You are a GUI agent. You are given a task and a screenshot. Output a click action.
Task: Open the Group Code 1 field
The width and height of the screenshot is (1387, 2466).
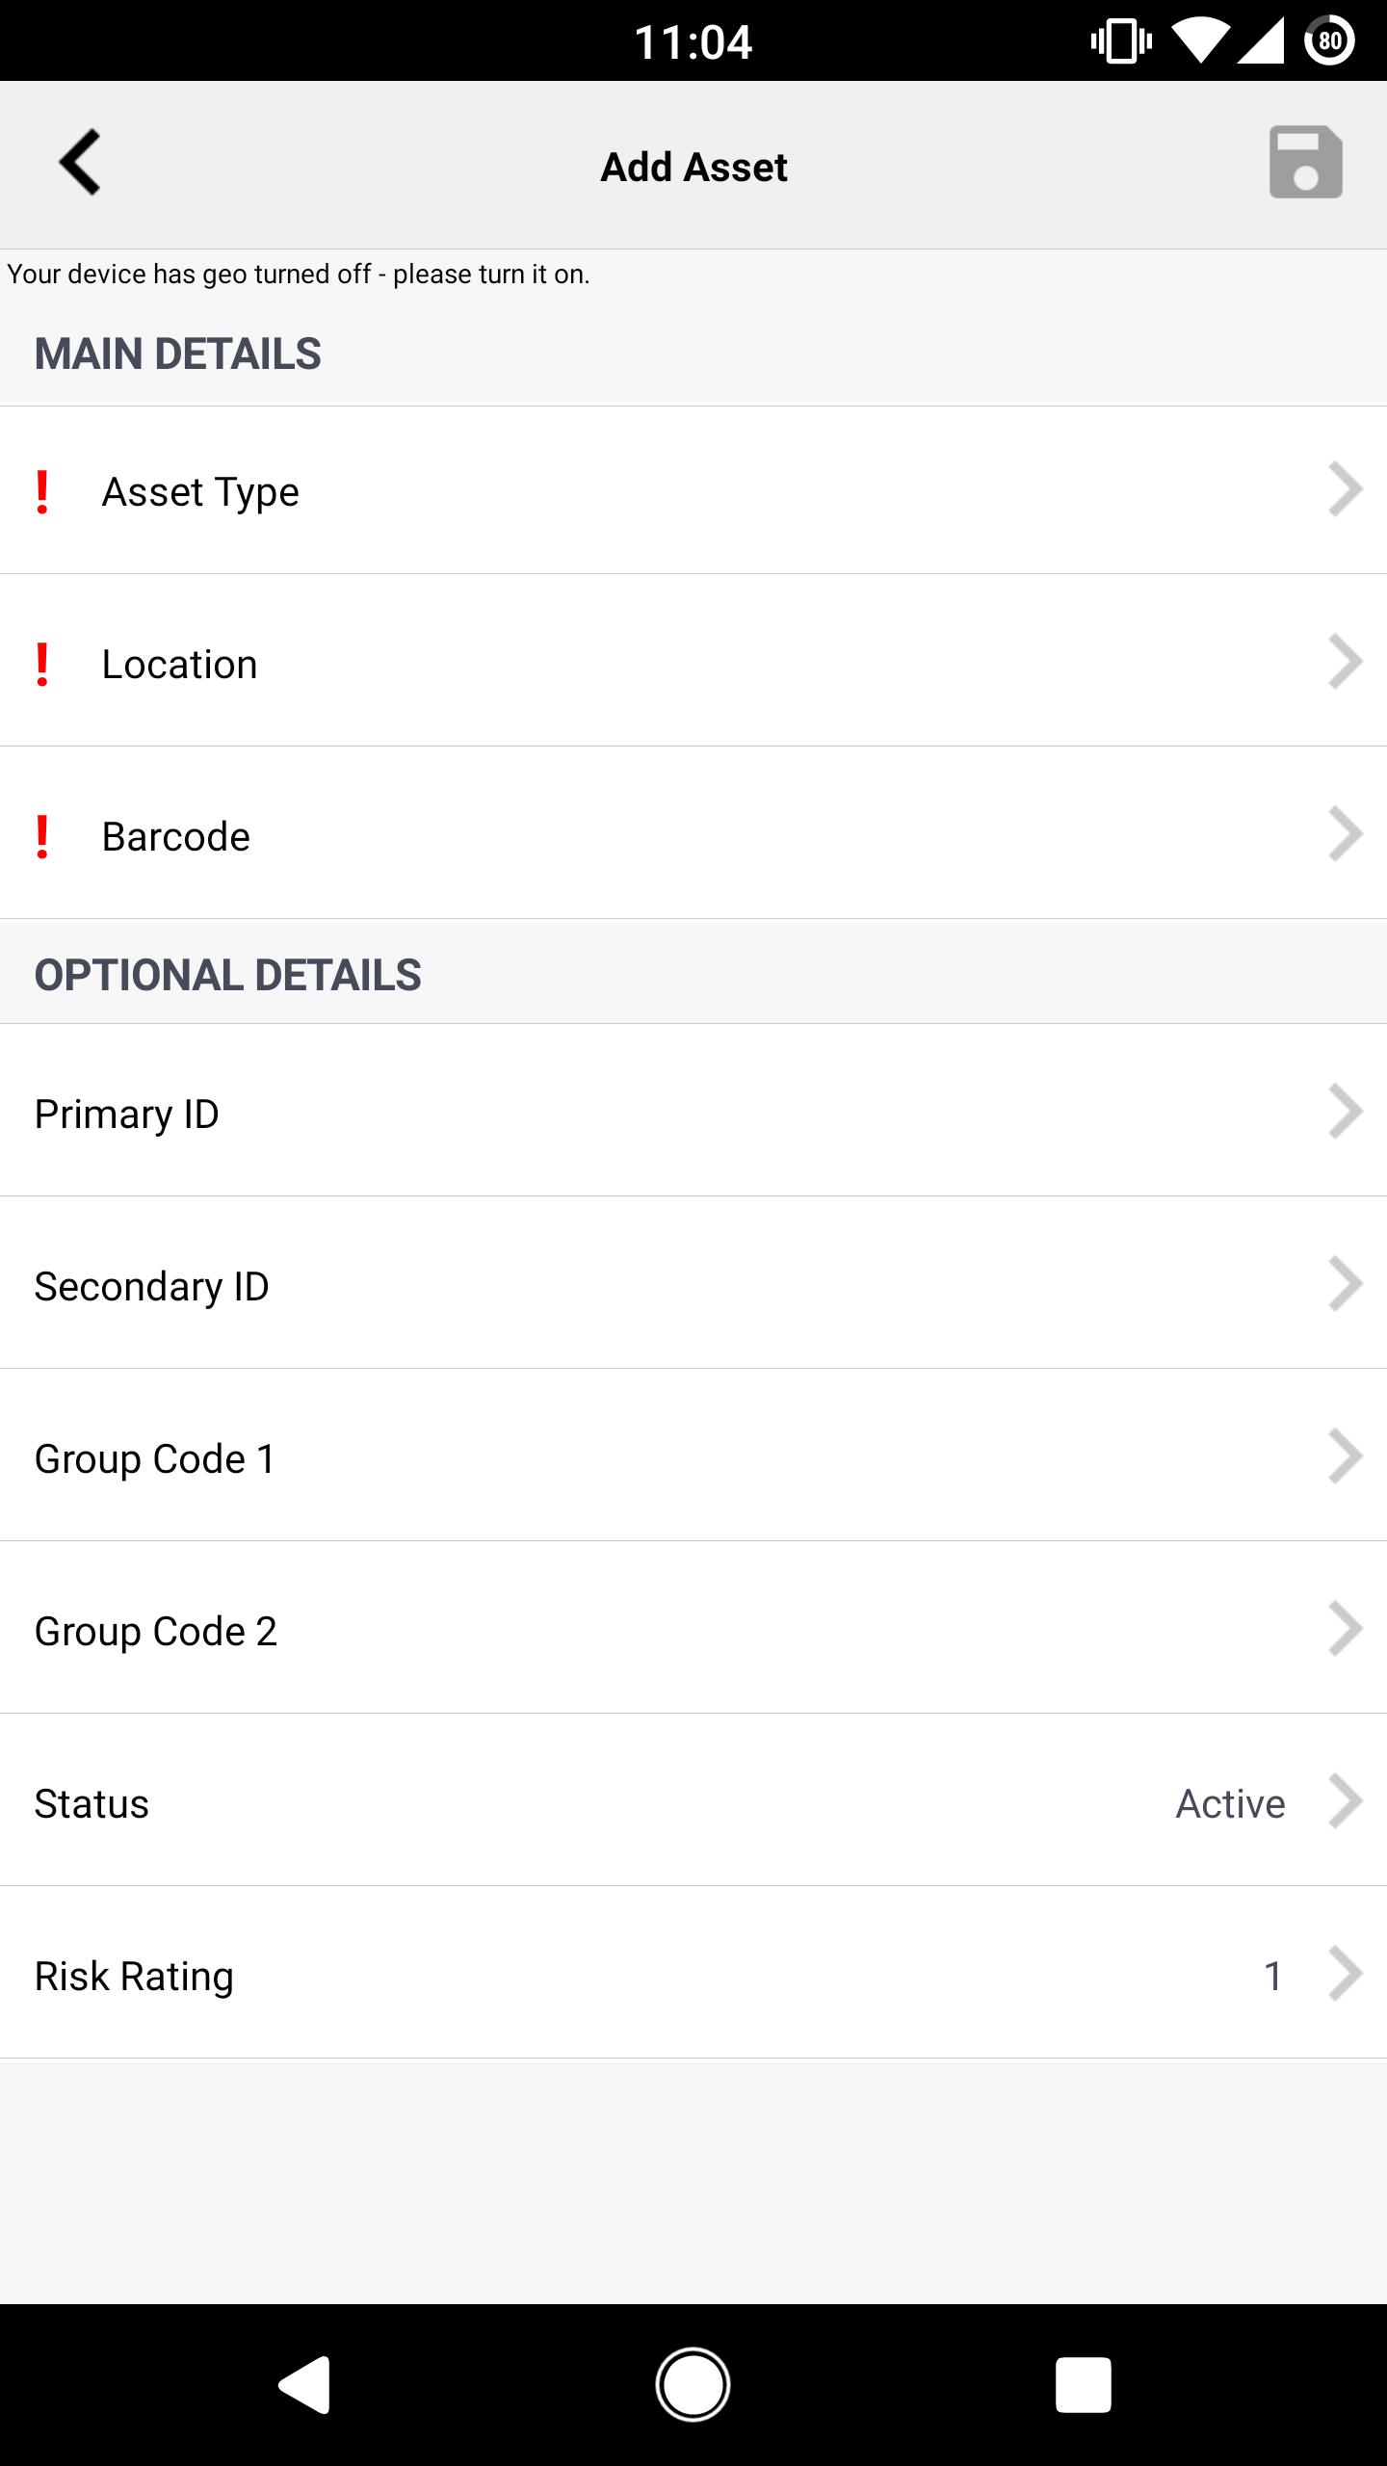coord(693,1456)
